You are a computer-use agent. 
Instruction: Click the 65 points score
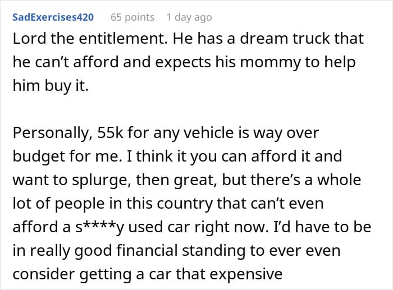coord(132,17)
